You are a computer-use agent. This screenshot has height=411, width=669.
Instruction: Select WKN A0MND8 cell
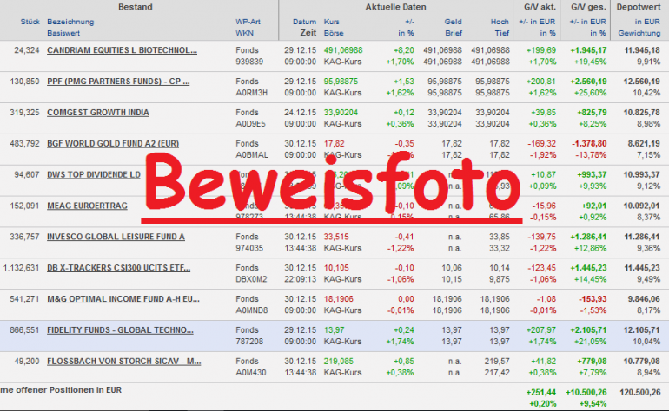point(252,310)
